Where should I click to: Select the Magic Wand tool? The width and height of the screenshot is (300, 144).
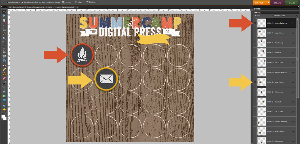[x=4, y=38]
